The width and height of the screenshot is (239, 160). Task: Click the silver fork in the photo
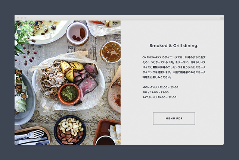30,135
